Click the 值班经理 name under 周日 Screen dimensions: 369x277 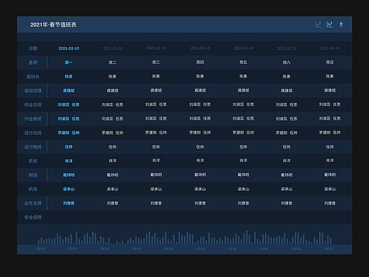tap(330, 90)
